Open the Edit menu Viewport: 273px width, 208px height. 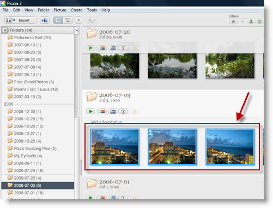pos(16,10)
